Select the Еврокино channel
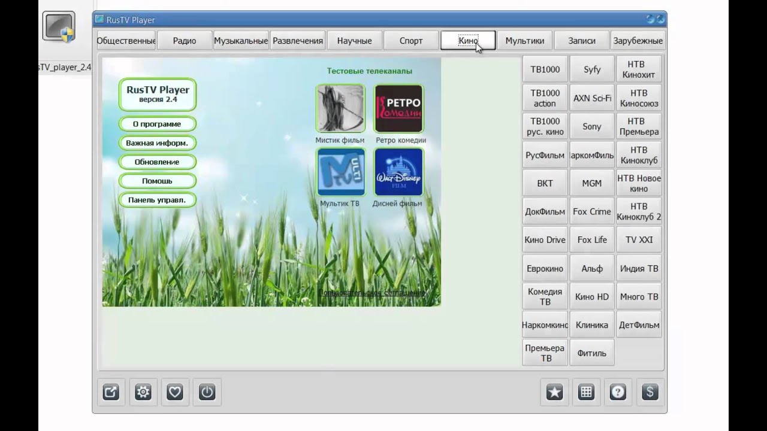 coord(545,268)
